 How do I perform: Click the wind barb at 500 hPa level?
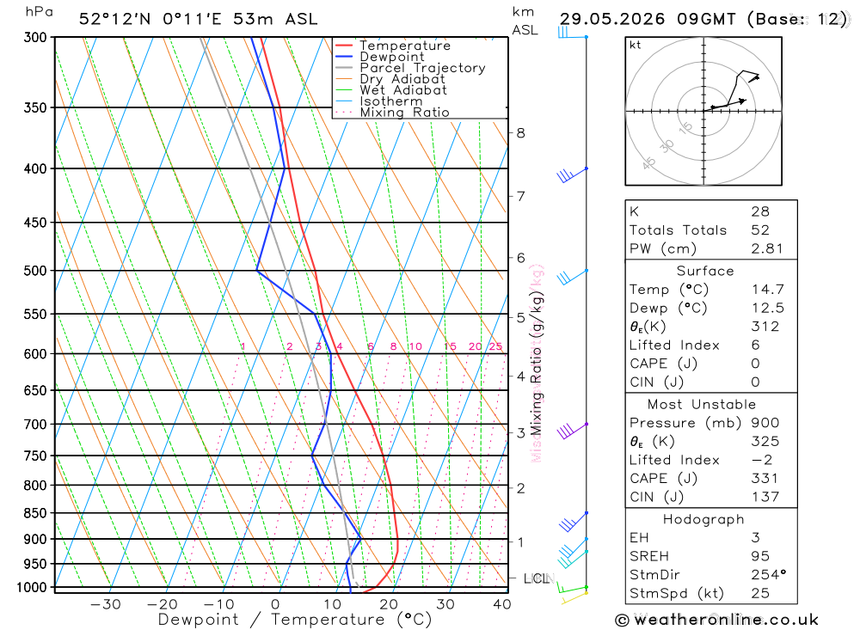(572, 278)
